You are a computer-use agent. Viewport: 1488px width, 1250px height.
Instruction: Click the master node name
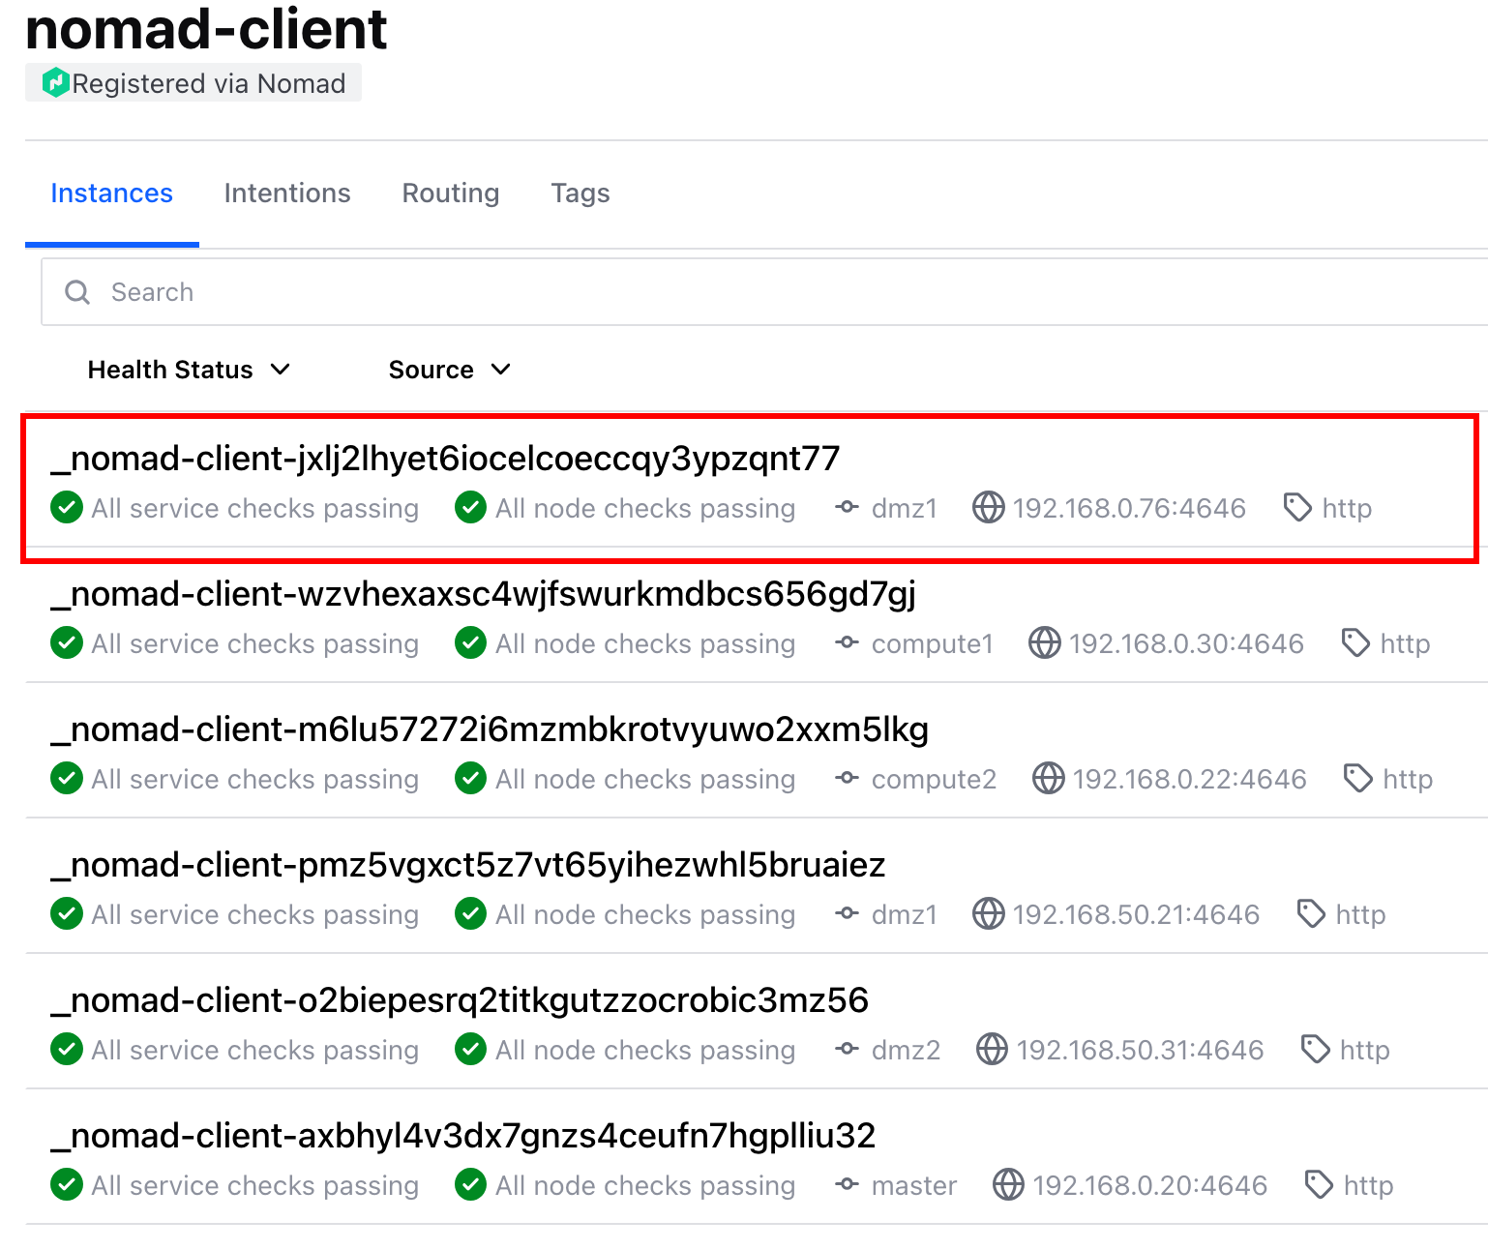(x=914, y=1185)
